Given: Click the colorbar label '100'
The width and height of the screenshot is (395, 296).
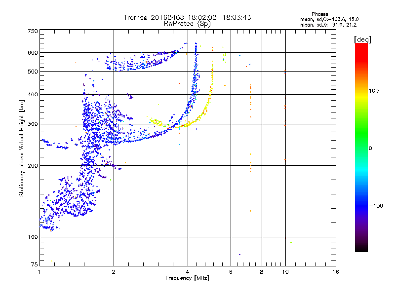Looking at the screenshot, I should [x=374, y=91].
